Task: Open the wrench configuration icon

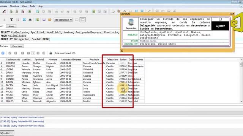Action: point(149,11)
